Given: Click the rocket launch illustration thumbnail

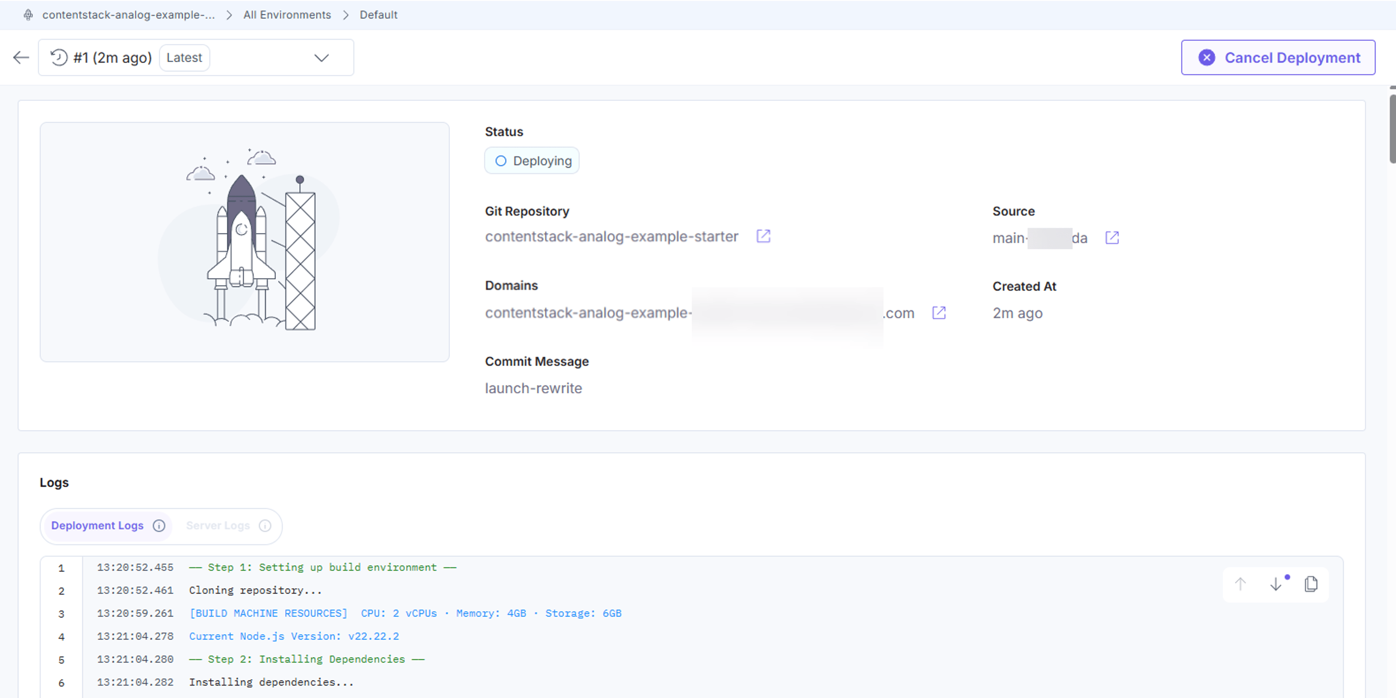Looking at the screenshot, I should pos(244,242).
